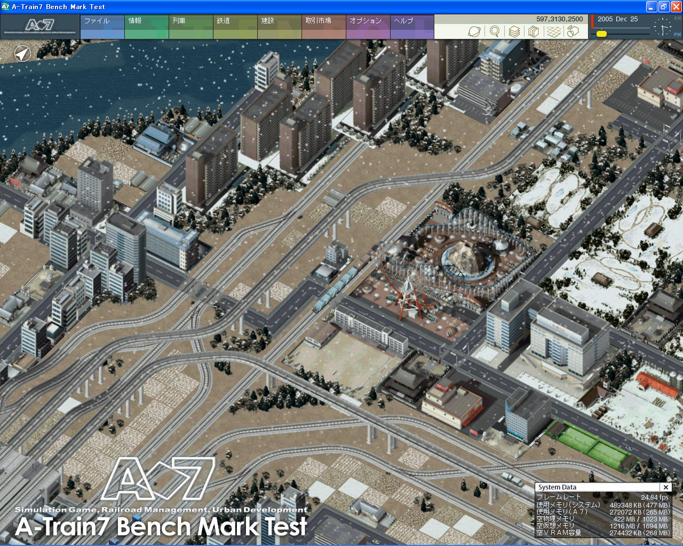This screenshot has height=546, width=683.
Task: Click the A-Train7 icon in the window title bar
Action: (x=6, y=6)
